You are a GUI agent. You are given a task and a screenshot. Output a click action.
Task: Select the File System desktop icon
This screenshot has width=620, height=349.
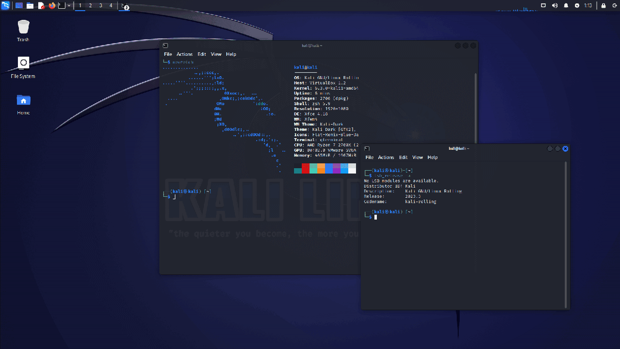tap(23, 63)
